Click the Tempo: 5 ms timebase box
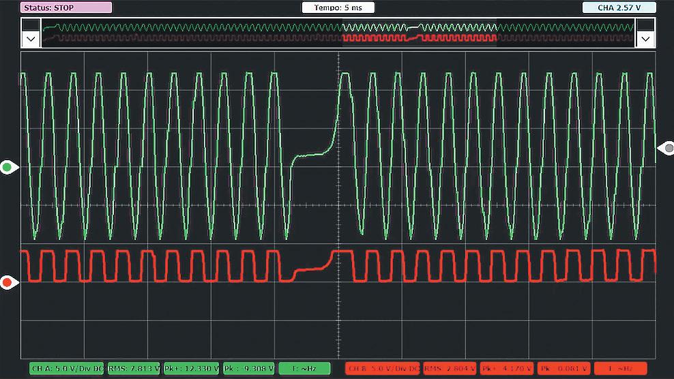 click(x=338, y=7)
